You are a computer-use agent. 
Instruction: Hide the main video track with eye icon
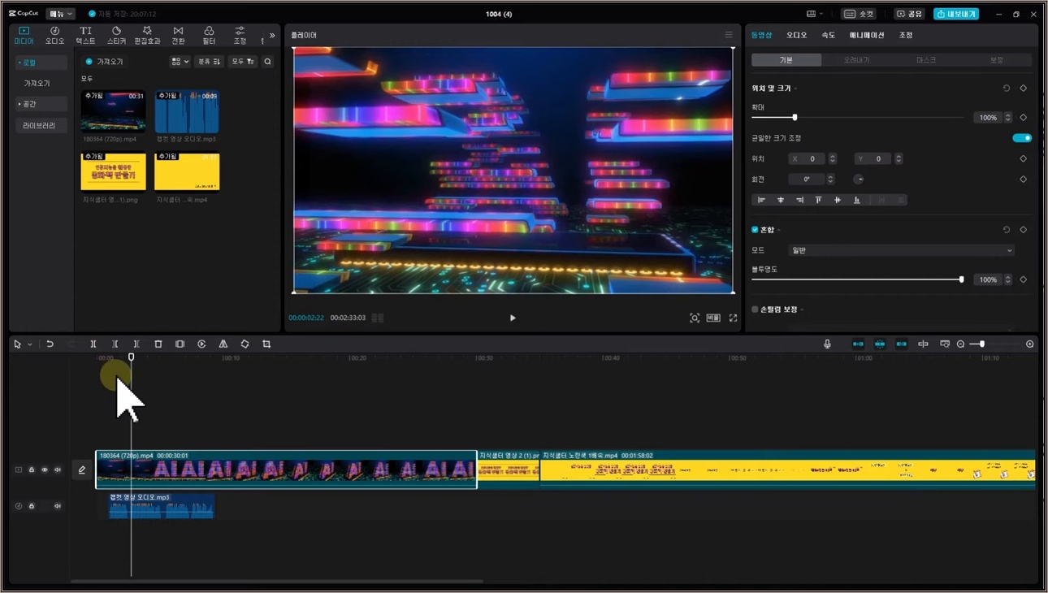tap(45, 470)
